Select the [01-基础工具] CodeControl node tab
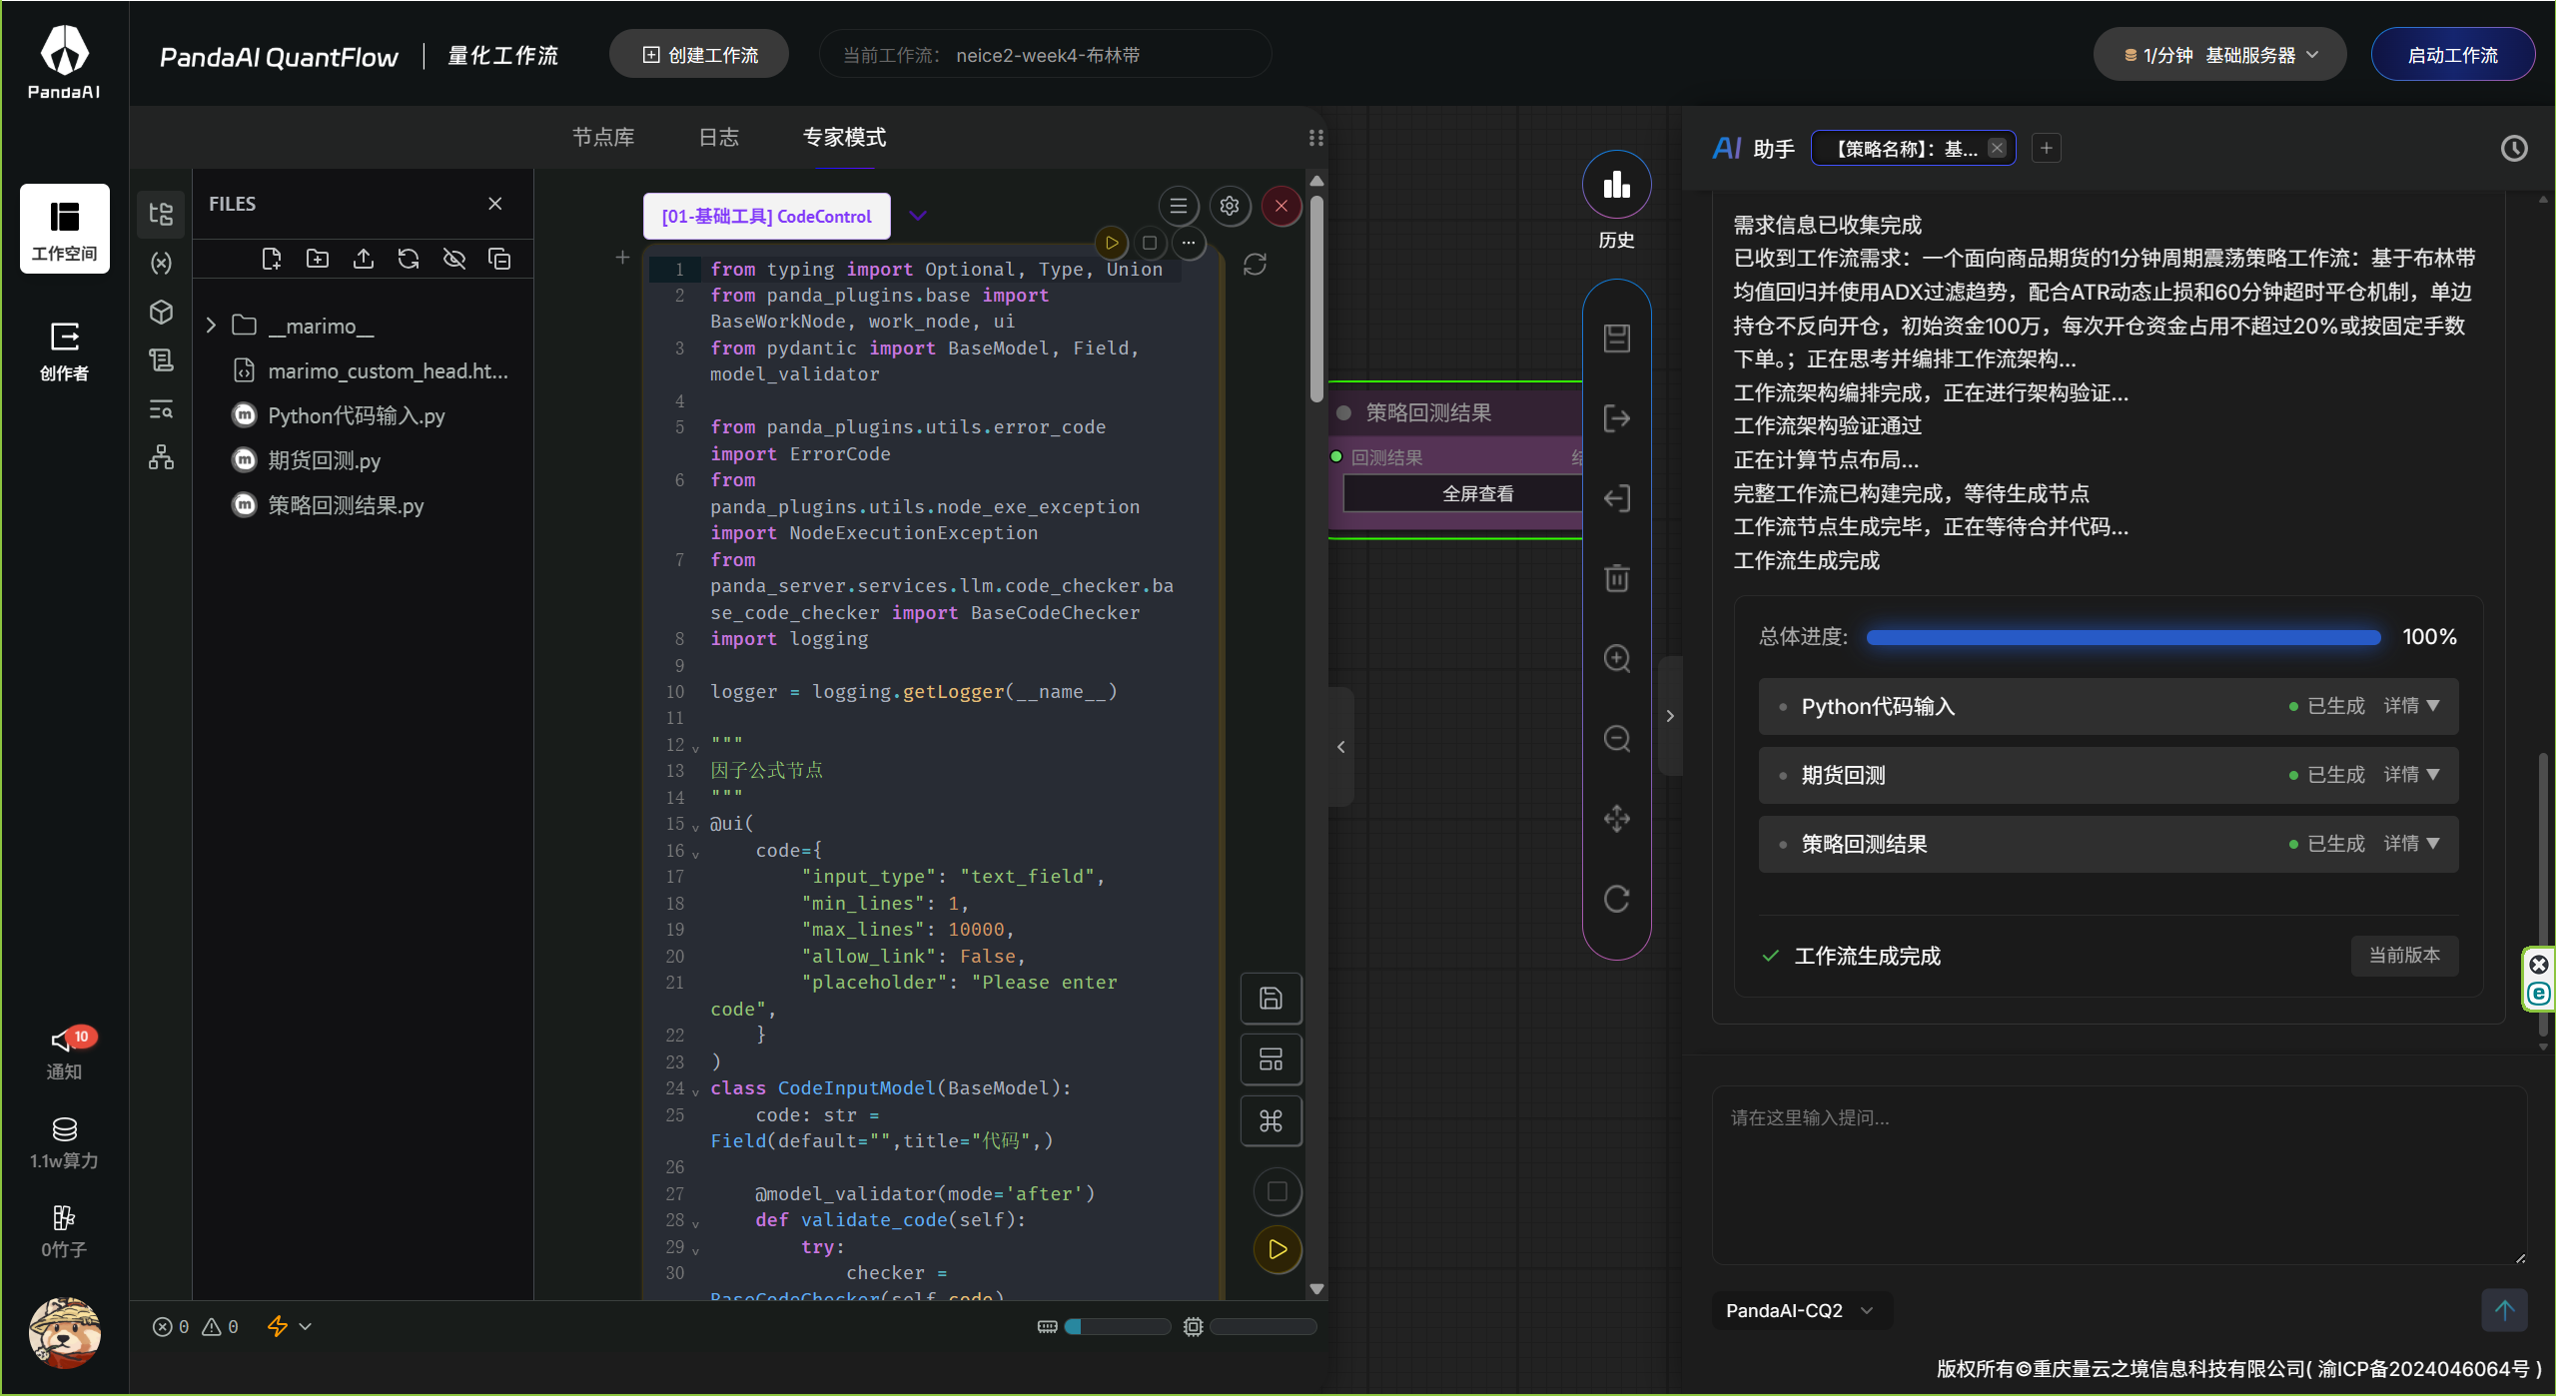This screenshot has height=1396, width=2556. click(766, 217)
